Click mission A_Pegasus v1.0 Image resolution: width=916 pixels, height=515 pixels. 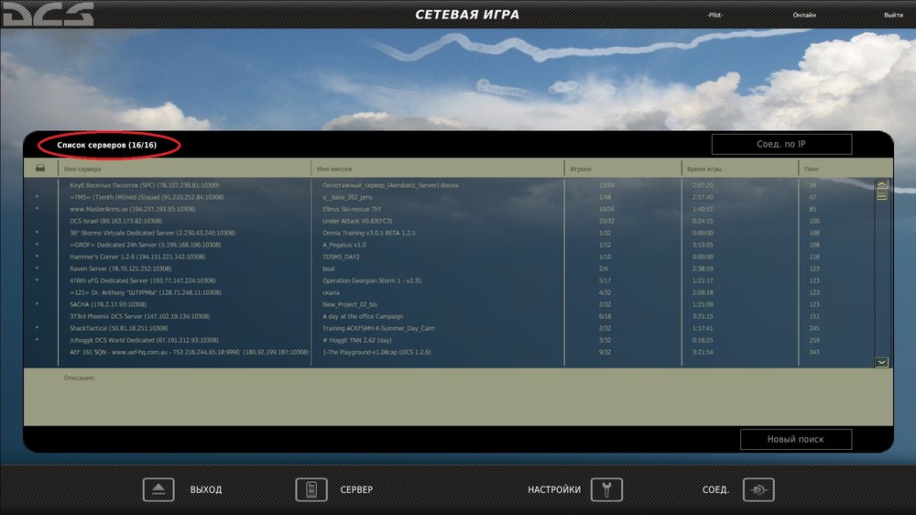(x=344, y=245)
